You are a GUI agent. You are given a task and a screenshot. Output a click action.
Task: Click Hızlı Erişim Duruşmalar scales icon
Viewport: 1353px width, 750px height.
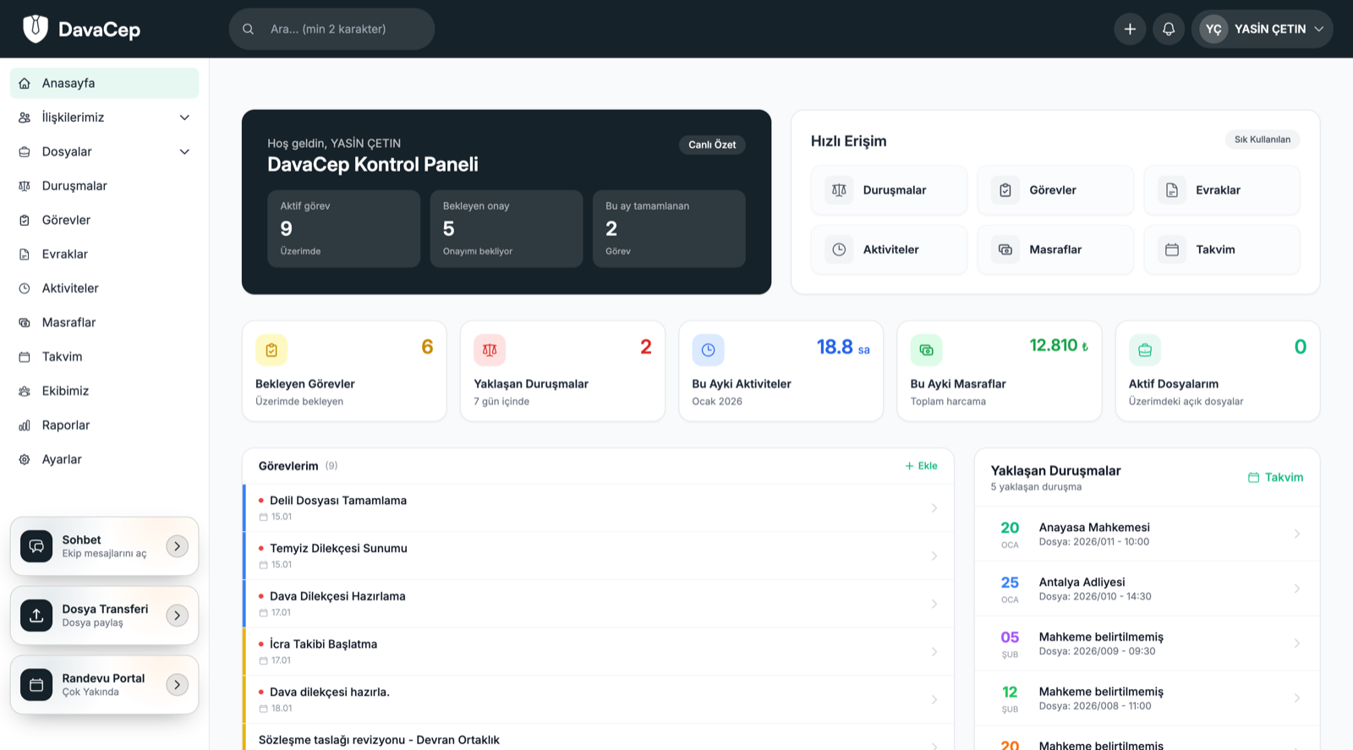pyautogui.click(x=839, y=190)
